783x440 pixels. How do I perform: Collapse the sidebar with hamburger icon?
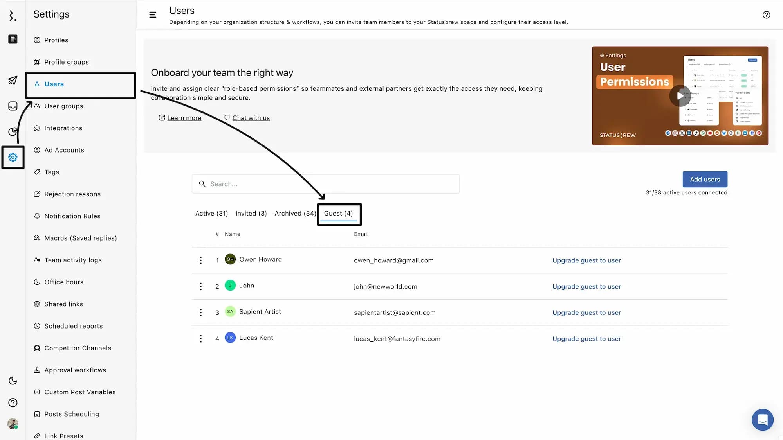[x=153, y=15]
